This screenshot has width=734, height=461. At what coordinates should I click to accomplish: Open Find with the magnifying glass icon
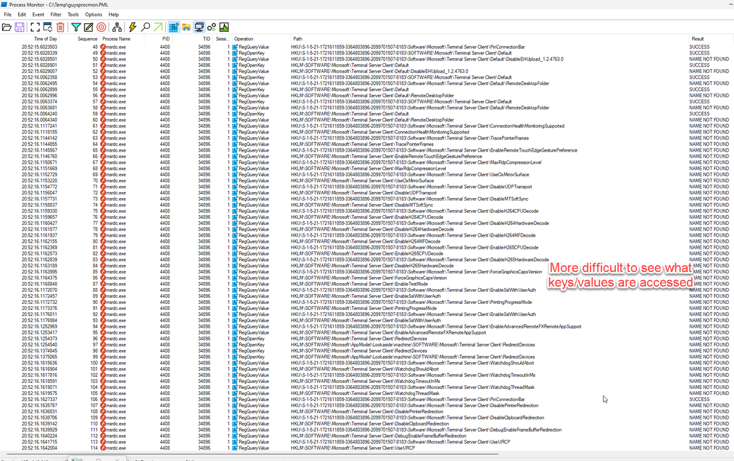click(146, 27)
